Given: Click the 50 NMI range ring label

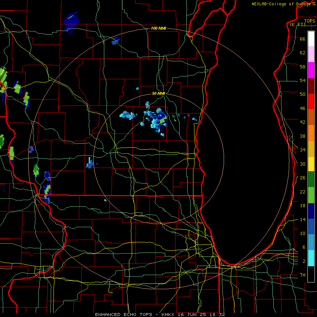Looking at the screenshot, I should [159, 93].
